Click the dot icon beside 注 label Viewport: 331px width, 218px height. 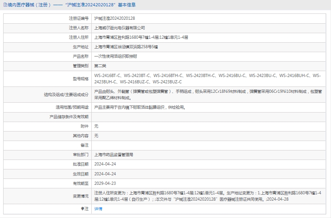click(x=82, y=209)
